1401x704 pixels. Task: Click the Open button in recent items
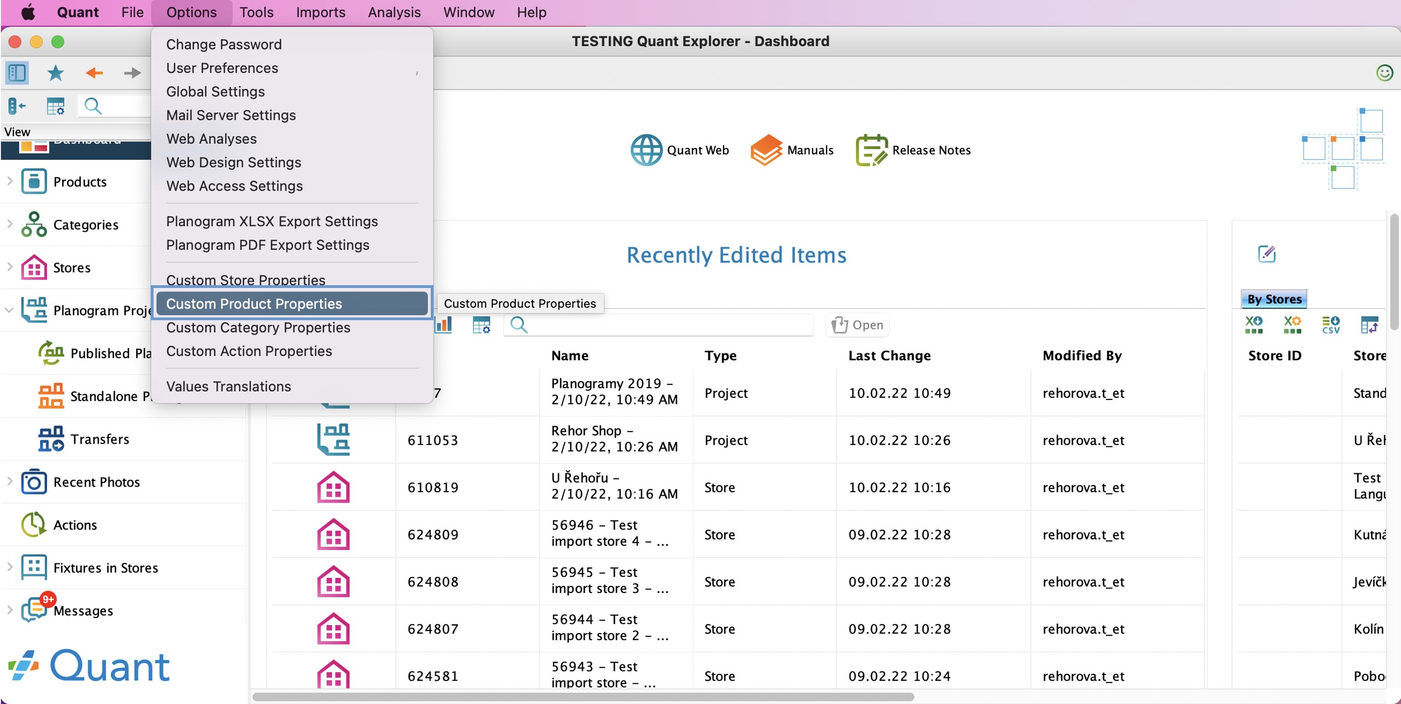point(857,325)
